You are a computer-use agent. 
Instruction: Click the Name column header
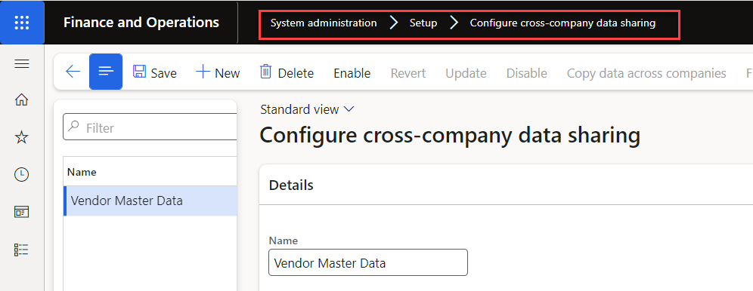point(82,172)
